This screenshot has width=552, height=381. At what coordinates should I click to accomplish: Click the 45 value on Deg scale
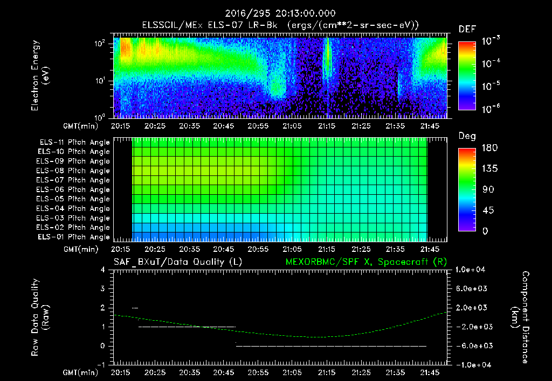coord(488,210)
